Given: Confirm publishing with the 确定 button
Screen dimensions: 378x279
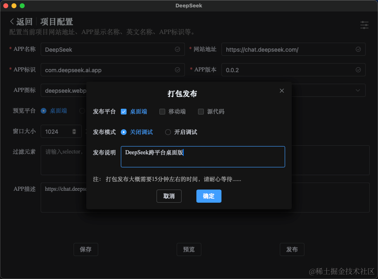Looking at the screenshot, I should pos(209,196).
